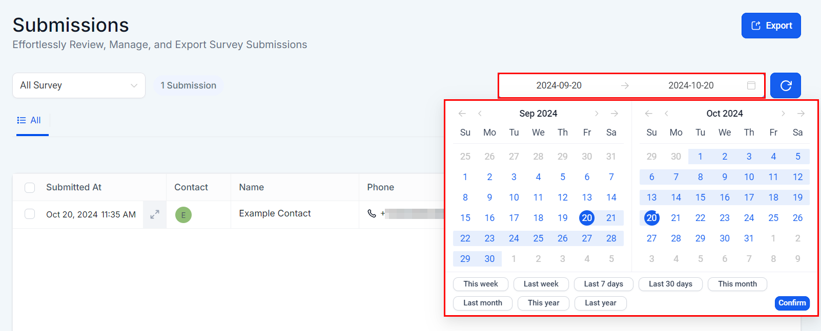The height and width of the screenshot is (331, 821).
Task: Confirm the selected date range
Action: (x=792, y=303)
